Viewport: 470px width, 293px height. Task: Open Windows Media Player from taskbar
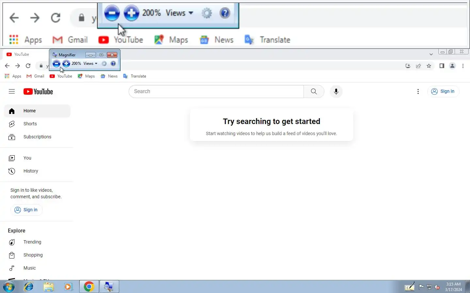68,287
